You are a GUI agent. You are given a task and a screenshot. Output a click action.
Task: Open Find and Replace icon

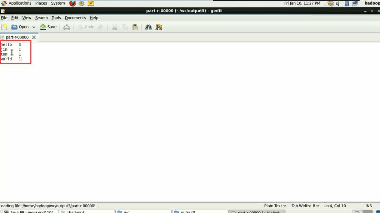(159, 27)
